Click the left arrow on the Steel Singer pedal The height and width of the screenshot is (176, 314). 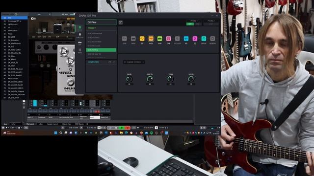click(59, 68)
